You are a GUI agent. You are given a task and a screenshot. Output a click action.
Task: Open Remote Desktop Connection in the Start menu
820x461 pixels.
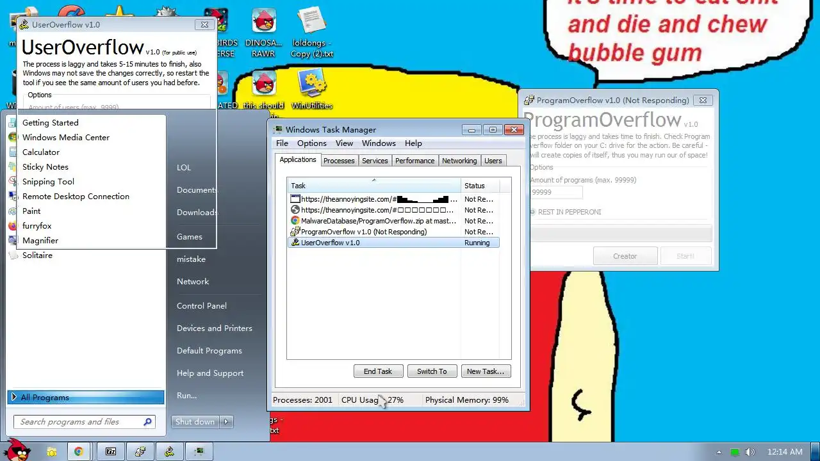(76, 196)
